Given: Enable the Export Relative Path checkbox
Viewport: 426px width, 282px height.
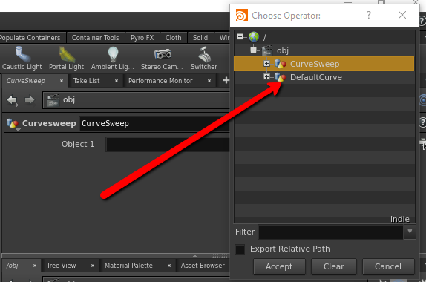Looking at the screenshot, I should pos(240,249).
